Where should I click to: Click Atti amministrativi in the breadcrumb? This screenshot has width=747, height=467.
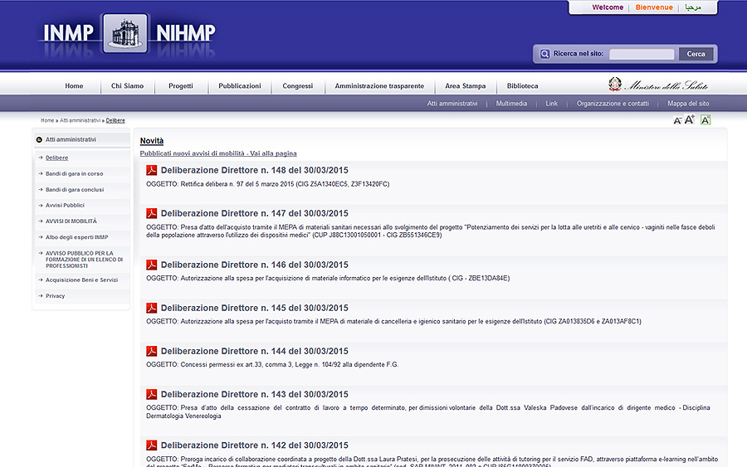(80, 120)
